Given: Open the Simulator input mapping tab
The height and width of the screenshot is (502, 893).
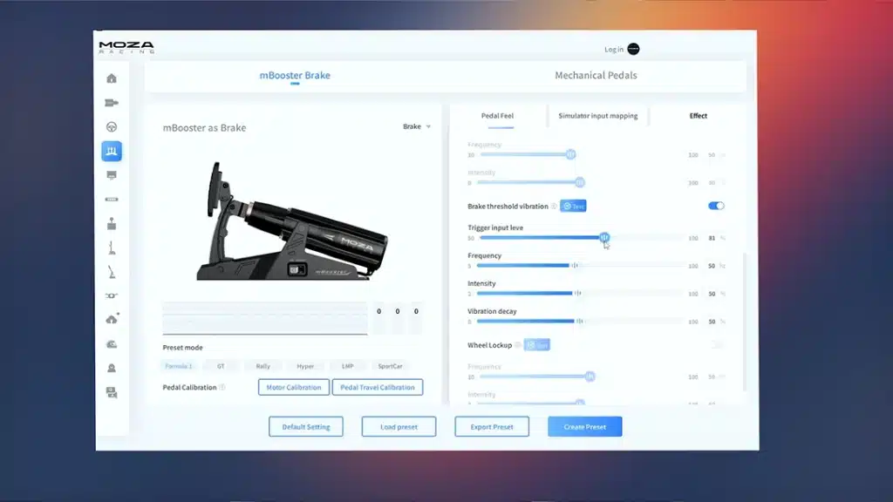Looking at the screenshot, I should pyautogui.click(x=597, y=116).
